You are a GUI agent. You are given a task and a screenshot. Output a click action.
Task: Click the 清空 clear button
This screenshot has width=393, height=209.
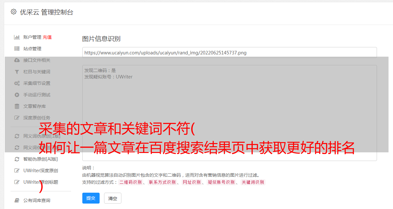pyautogui.click(x=113, y=198)
